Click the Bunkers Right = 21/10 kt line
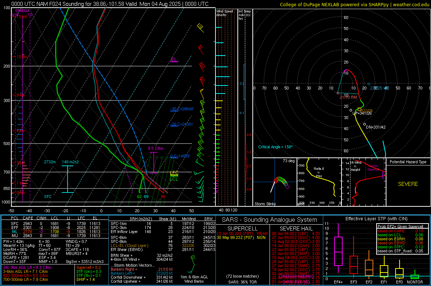This screenshot has width=431, height=286. [x=142, y=269]
